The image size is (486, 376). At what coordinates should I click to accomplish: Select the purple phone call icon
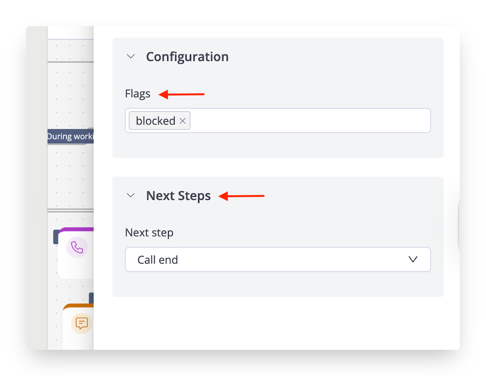click(77, 248)
